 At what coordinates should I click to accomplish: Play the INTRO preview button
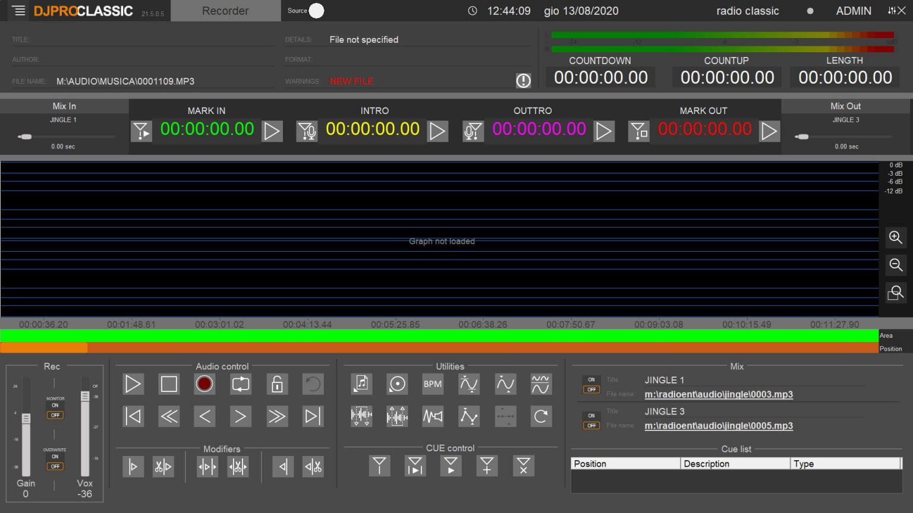[x=437, y=131]
